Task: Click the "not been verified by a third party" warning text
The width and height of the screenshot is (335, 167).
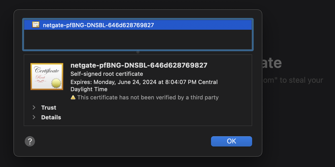Action: coord(148,97)
